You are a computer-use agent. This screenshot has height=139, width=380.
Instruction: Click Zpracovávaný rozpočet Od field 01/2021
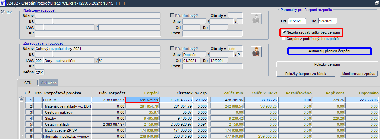(192, 60)
